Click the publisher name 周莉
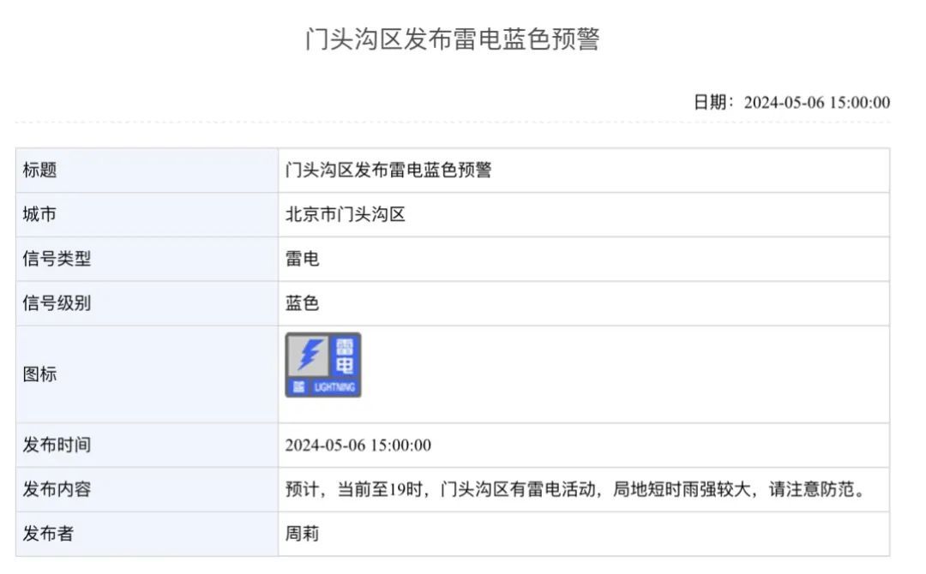The width and height of the screenshot is (926, 574). pos(299,534)
